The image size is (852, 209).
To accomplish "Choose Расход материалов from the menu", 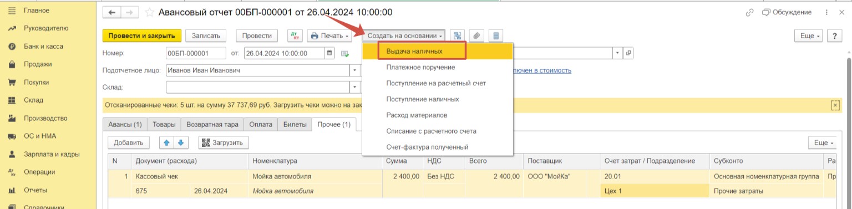I will tap(438, 115).
